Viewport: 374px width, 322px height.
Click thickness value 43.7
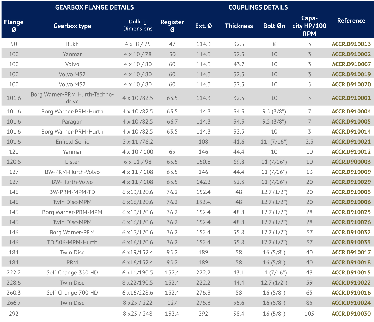click(239, 64)
